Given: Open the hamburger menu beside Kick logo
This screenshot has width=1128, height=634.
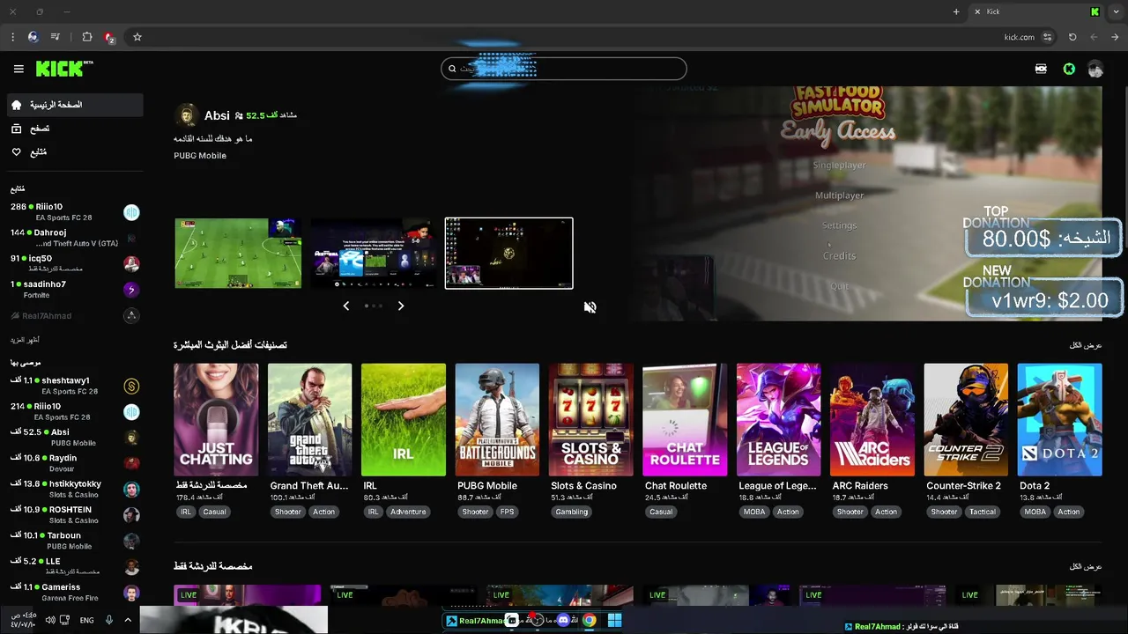Looking at the screenshot, I should tap(19, 69).
